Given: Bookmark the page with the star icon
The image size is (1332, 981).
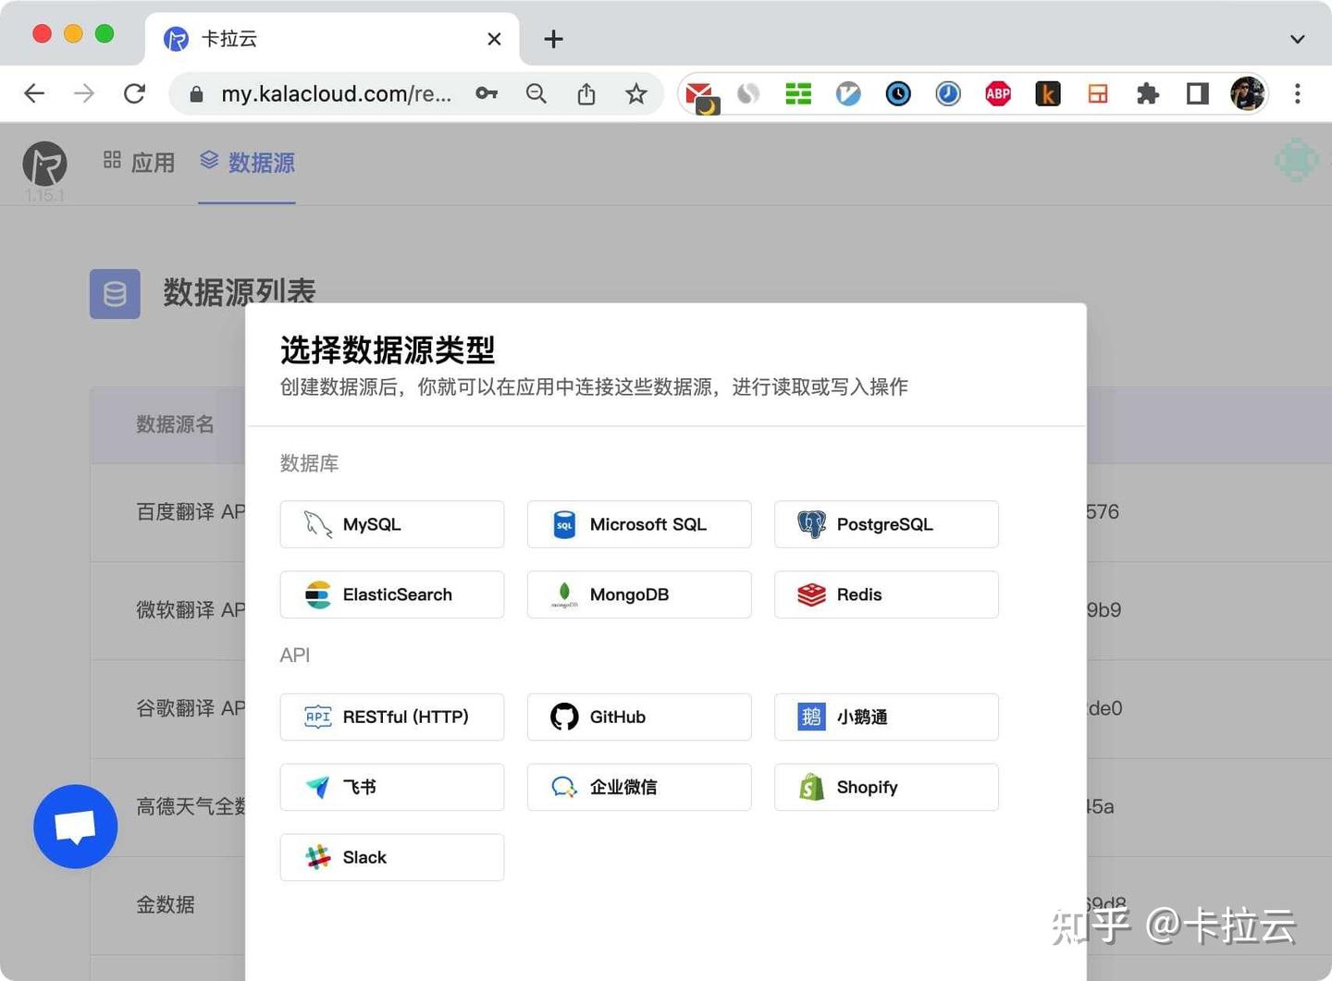Looking at the screenshot, I should click(635, 93).
